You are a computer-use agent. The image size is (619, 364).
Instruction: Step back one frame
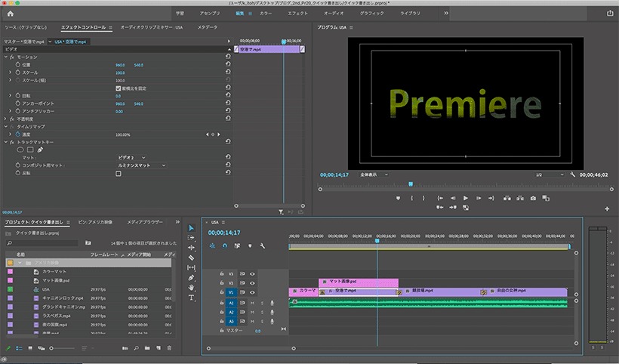(453, 198)
